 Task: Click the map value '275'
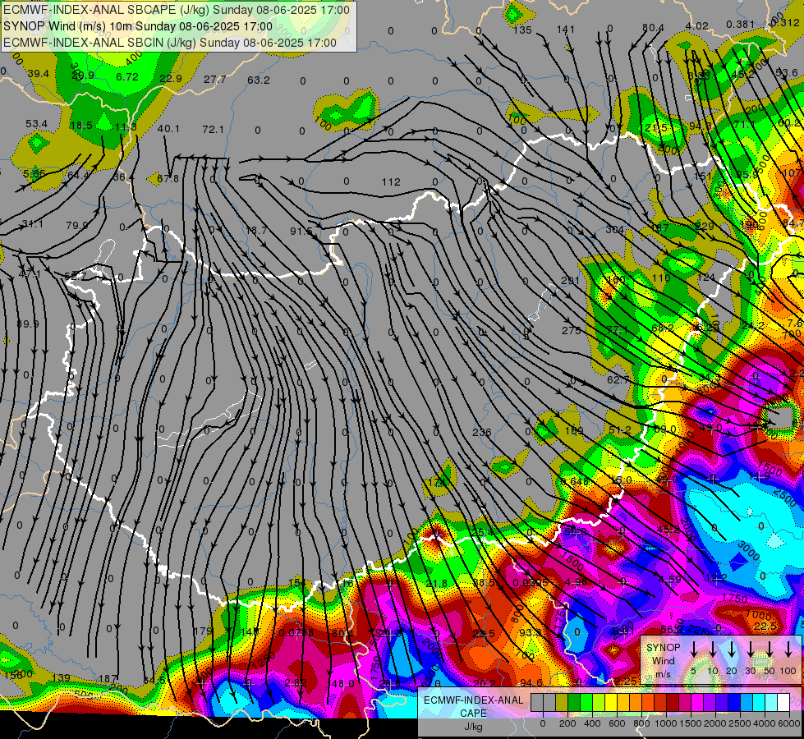(x=572, y=331)
